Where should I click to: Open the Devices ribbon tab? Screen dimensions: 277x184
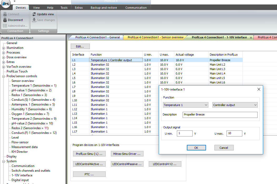click(21, 8)
